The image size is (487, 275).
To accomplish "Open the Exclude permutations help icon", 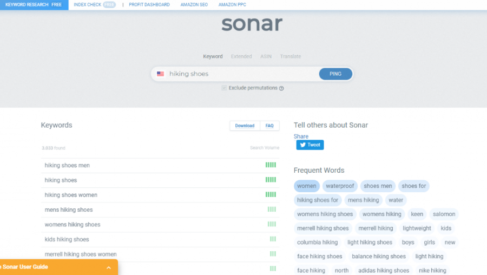I will (281, 88).
